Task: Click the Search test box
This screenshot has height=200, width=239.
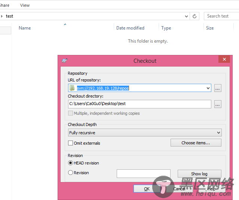Action: [221, 16]
